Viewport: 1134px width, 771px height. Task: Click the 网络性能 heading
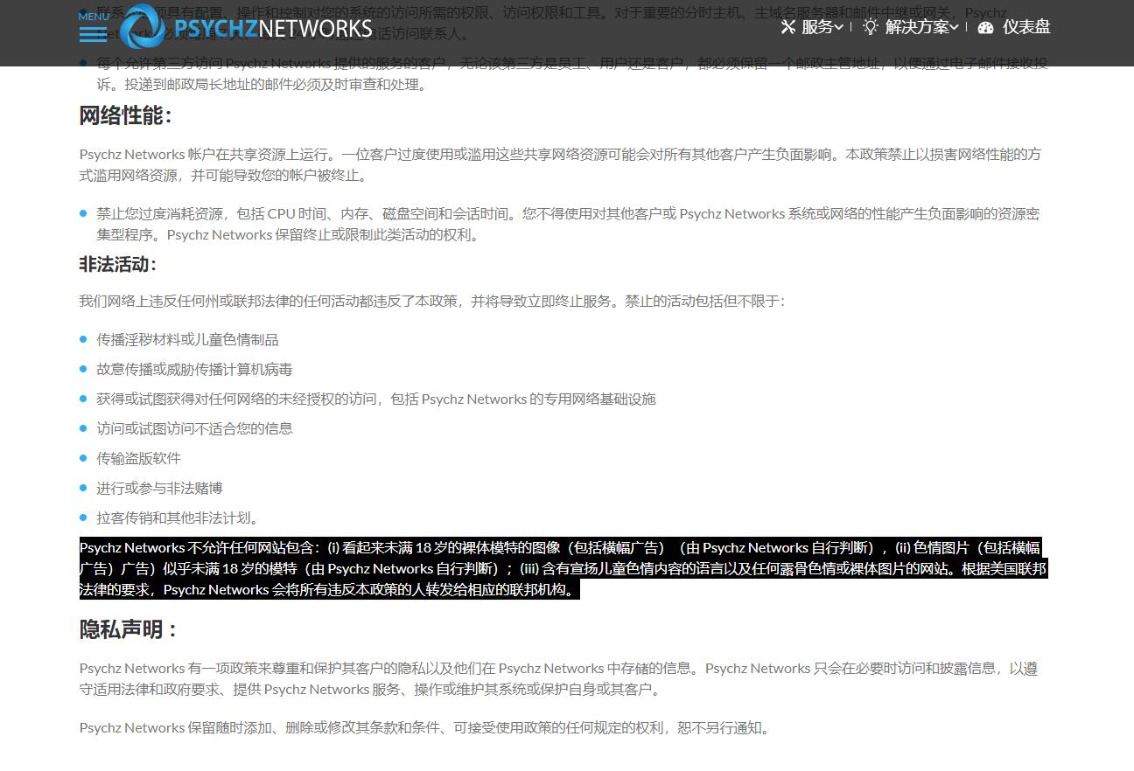coord(126,115)
